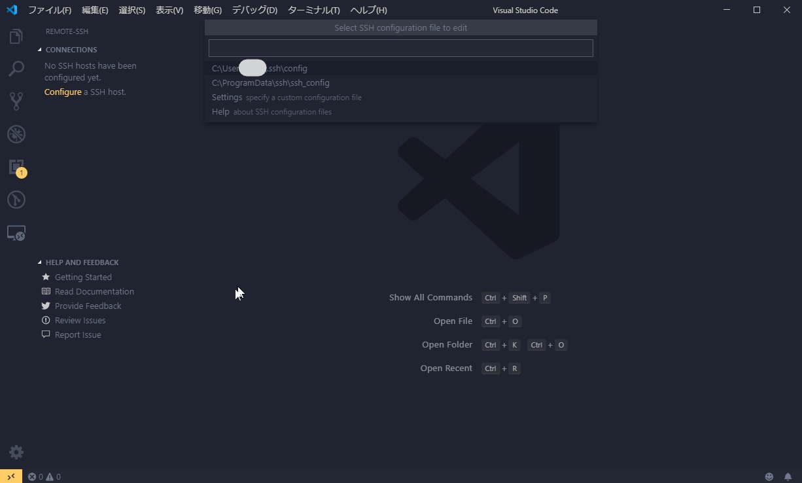Click the remote connection indicator in status bar

pos(10,476)
